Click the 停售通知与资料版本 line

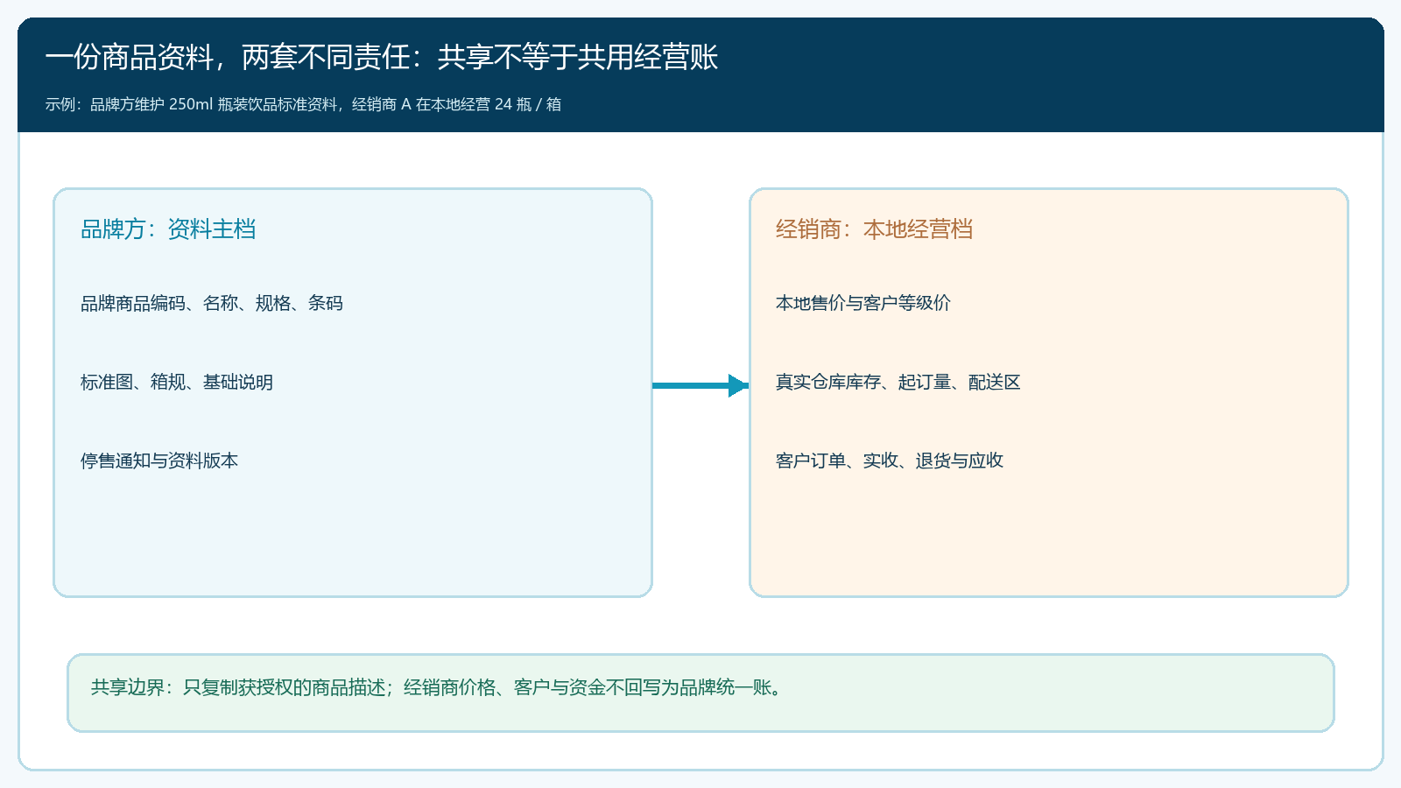point(159,461)
